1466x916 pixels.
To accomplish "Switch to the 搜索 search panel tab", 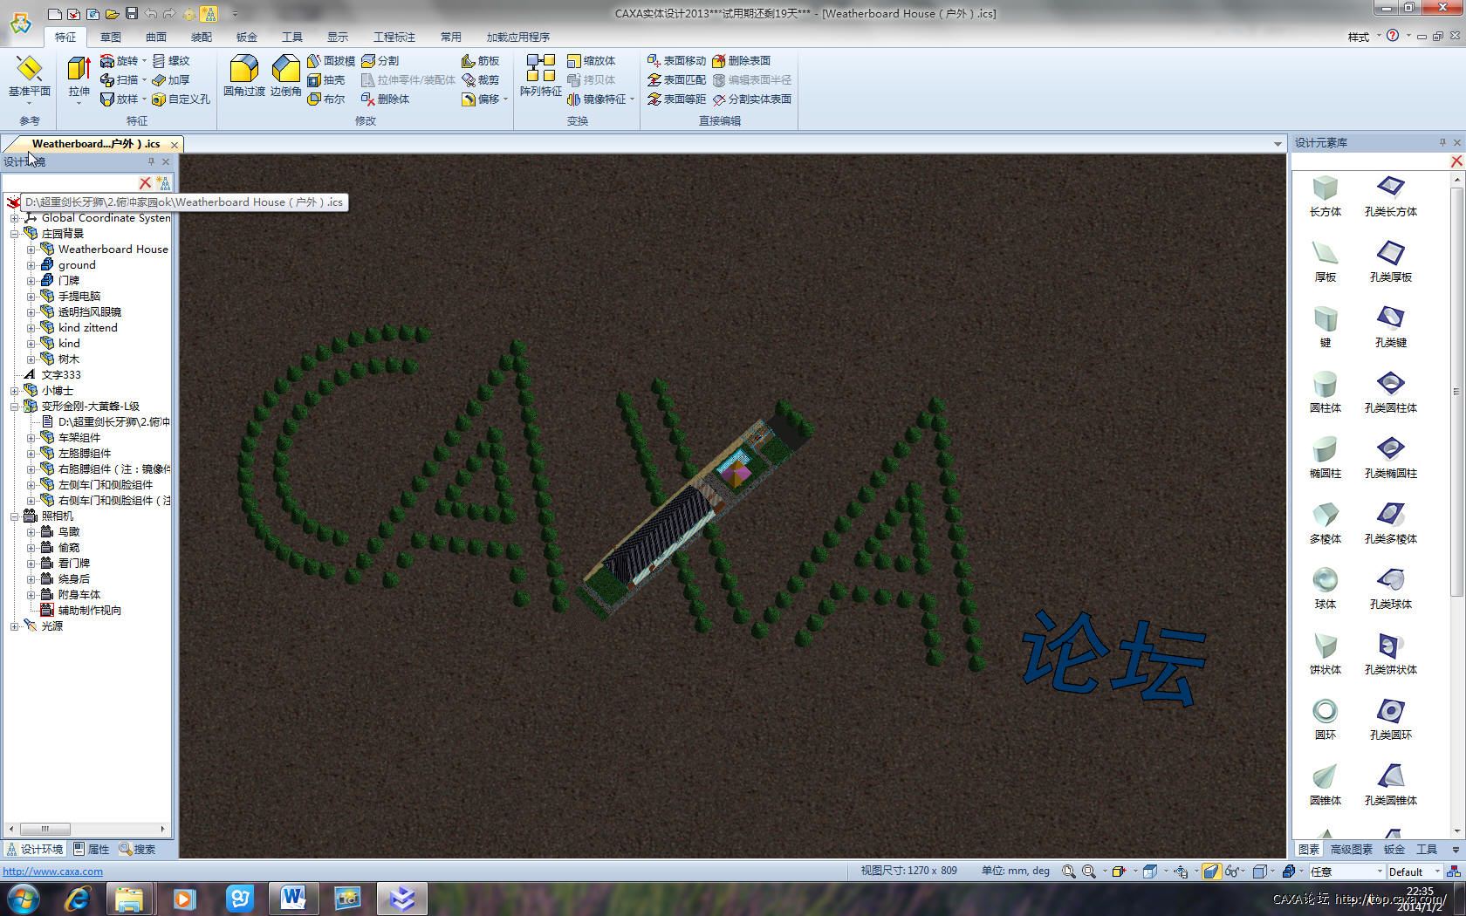I will tap(138, 849).
